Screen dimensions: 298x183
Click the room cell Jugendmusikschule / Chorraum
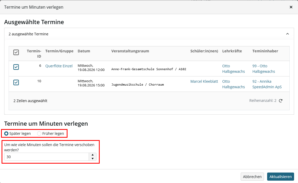pyautogui.click(x=137, y=85)
